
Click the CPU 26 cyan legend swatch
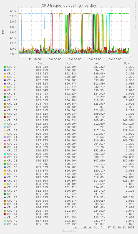[5, 154]
